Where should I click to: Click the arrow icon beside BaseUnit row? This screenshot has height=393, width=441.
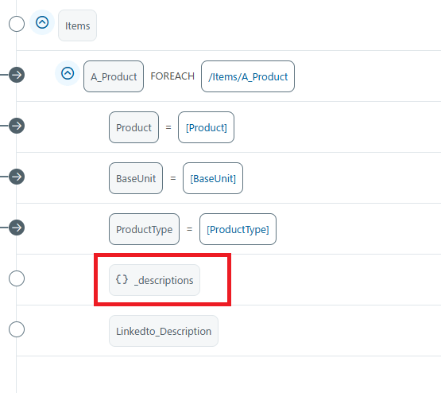17,177
